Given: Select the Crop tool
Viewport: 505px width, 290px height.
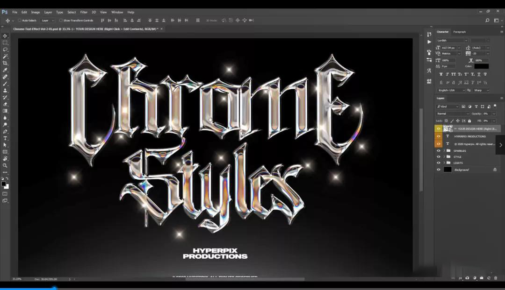Looking at the screenshot, I should [x=5, y=63].
